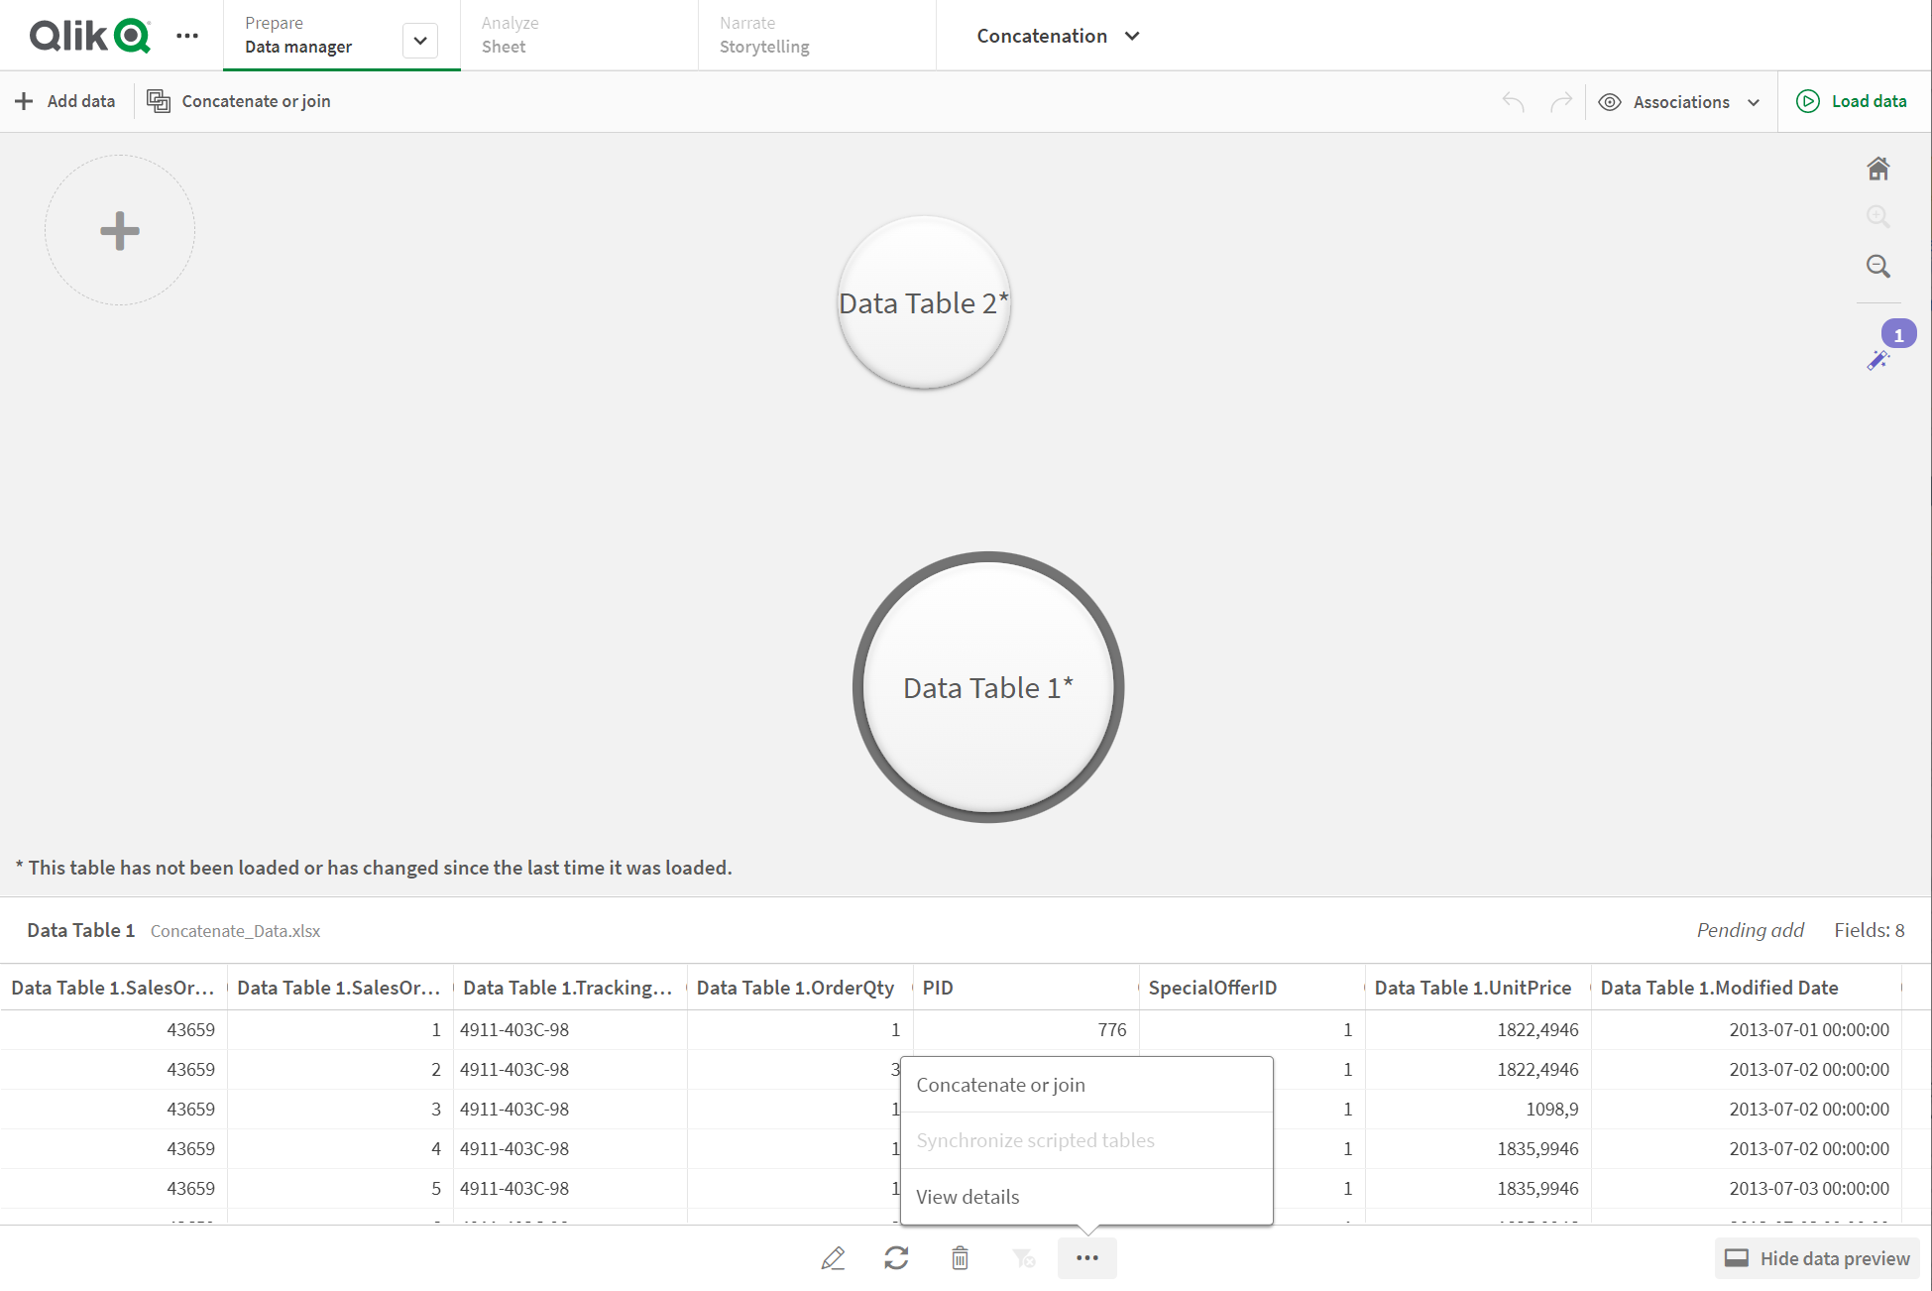
Task: Click the undo arrow icon
Action: 1513,101
